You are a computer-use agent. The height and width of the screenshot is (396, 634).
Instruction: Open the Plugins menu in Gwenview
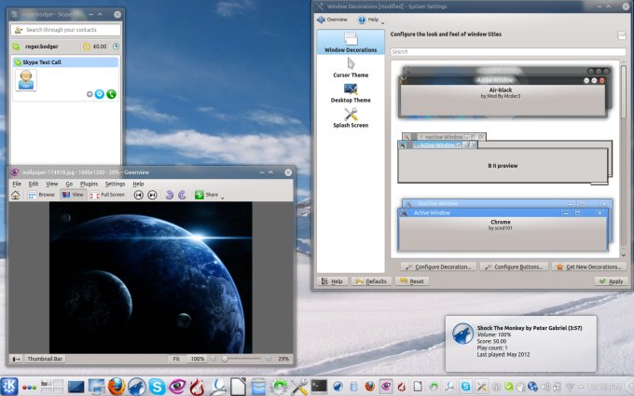(x=89, y=184)
